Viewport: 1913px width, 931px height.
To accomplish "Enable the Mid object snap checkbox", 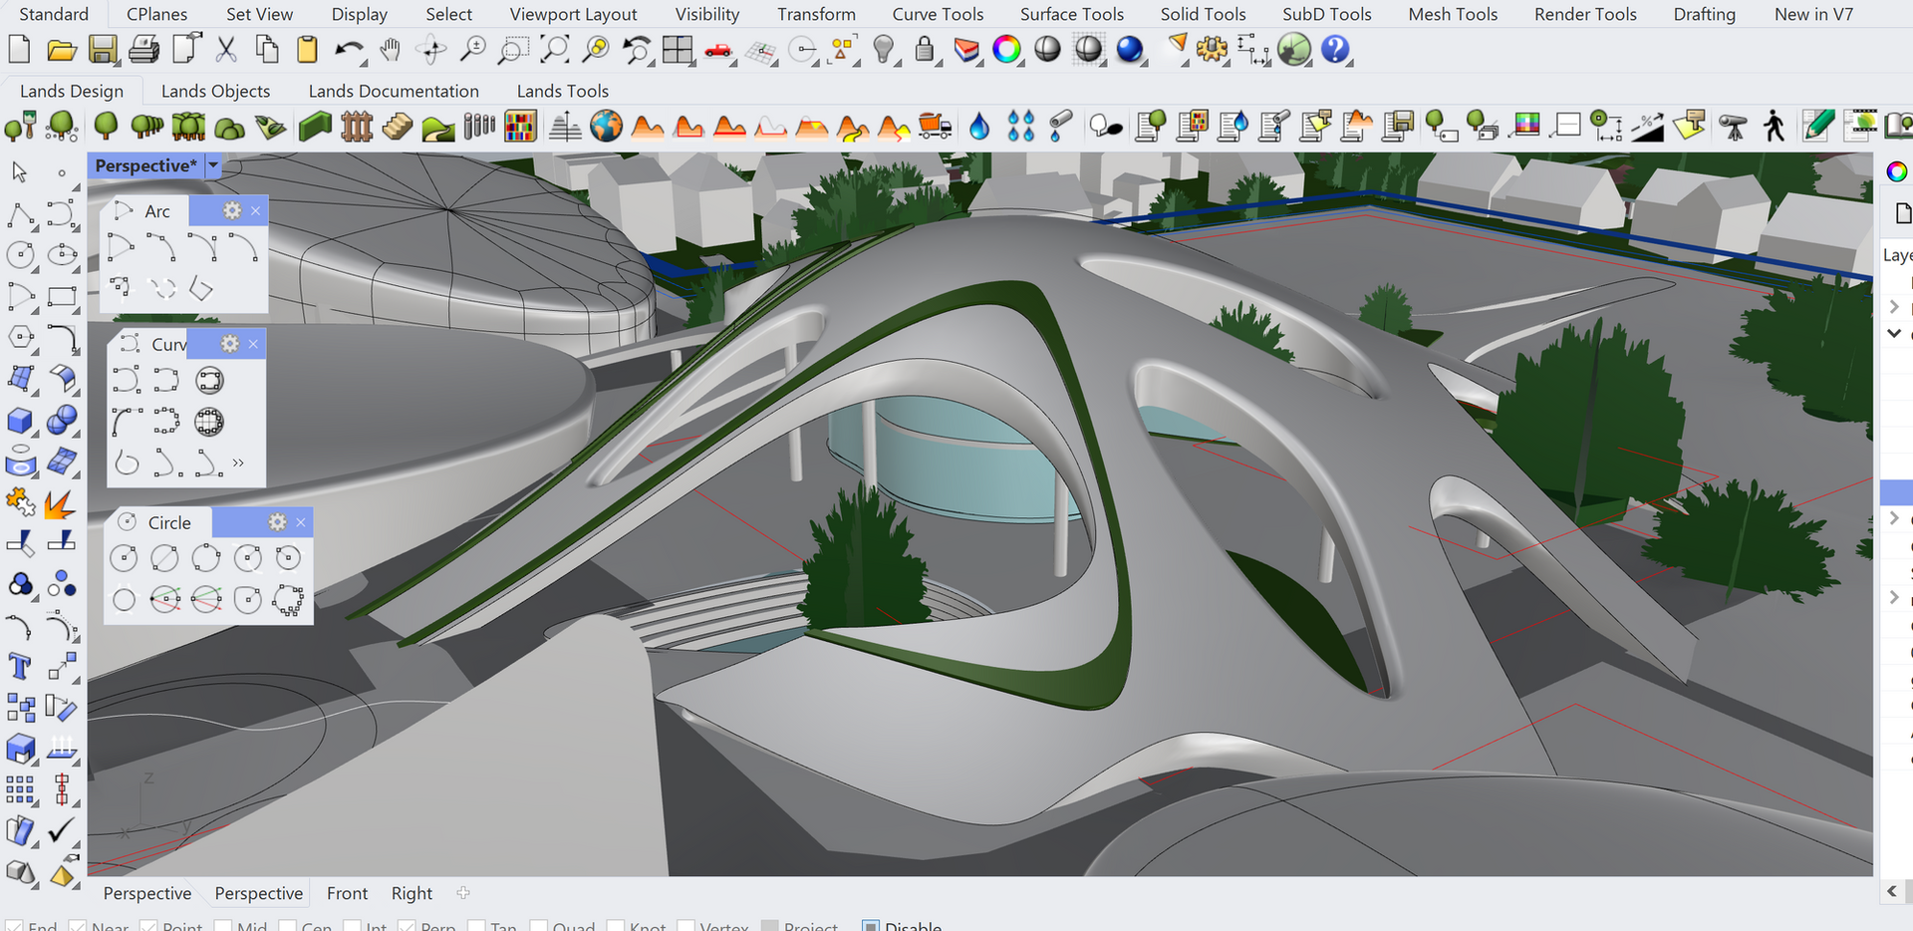I will pos(223,926).
